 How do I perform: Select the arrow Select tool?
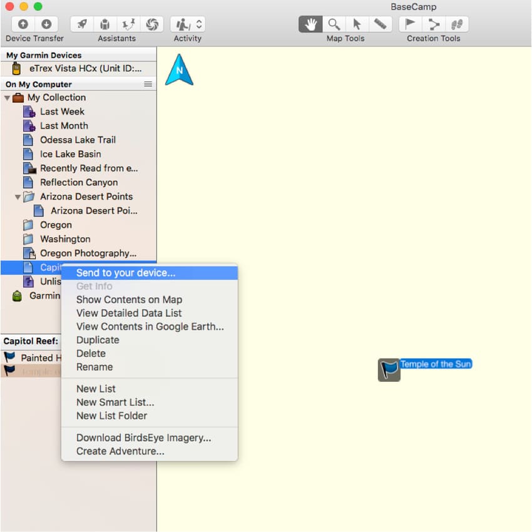[357, 24]
